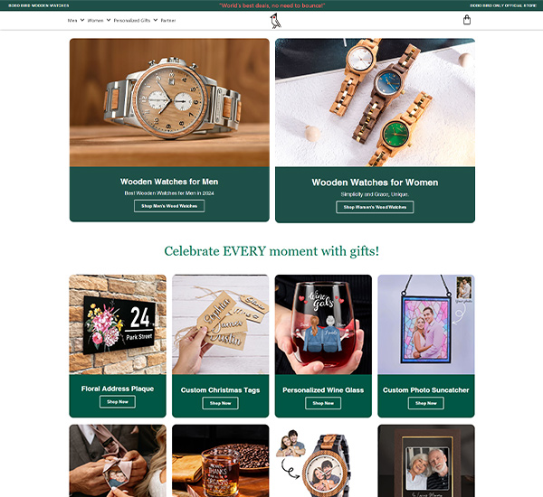543x497 pixels.
Task: Select the Floral Address Plaque photo
Action: [x=118, y=324]
